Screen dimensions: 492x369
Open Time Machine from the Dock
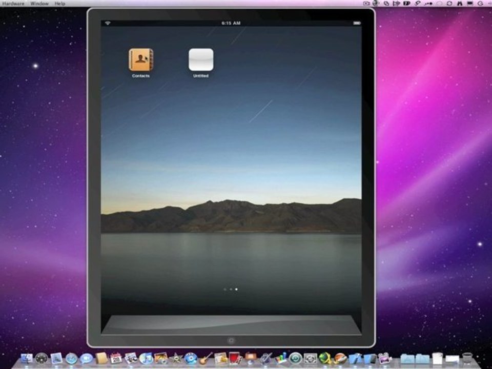pos(295,358)
